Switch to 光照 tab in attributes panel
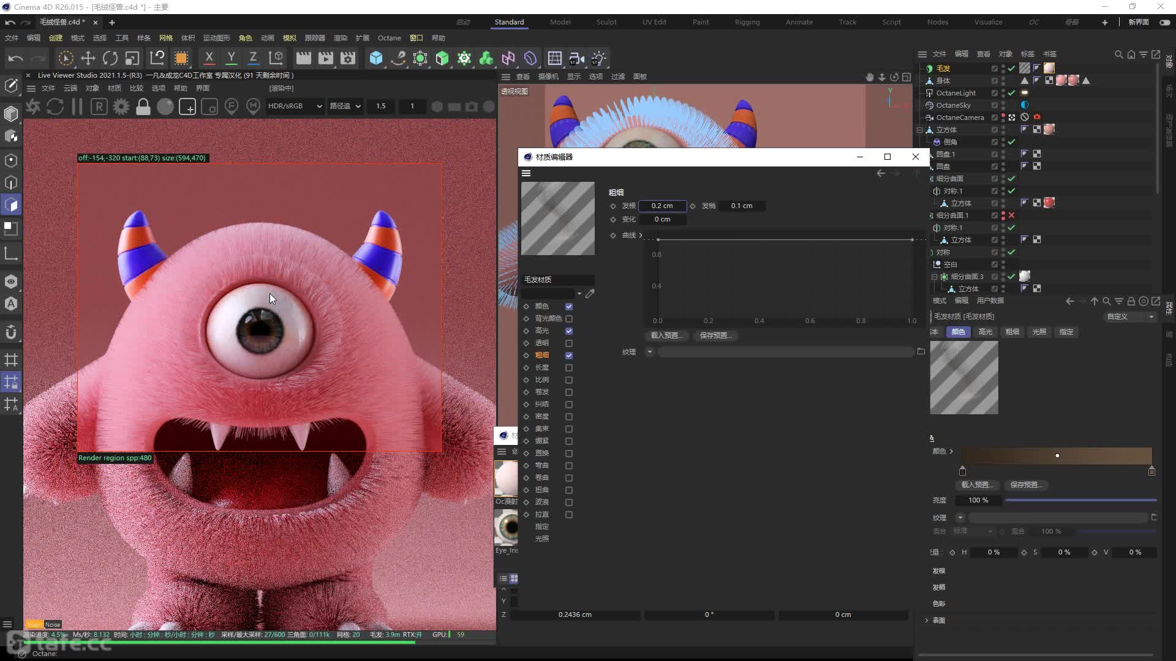 point(1039,332)
